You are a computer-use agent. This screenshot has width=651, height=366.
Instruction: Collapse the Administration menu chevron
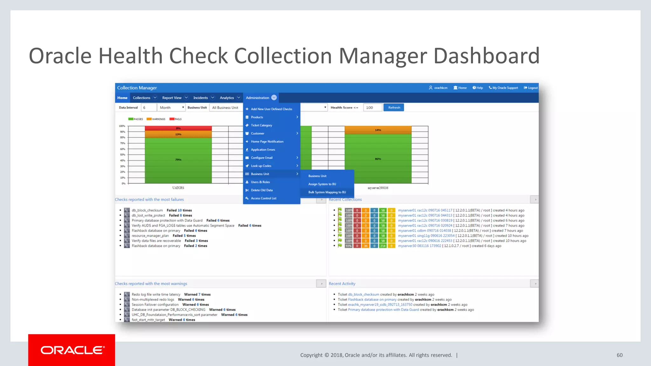click(274, 98)
